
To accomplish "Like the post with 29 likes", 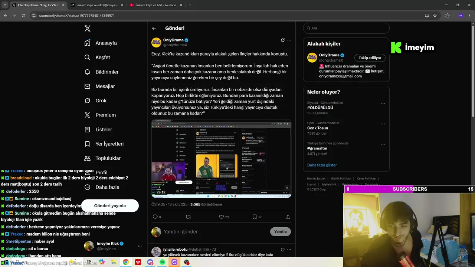I will pyautogui.click(x=221, y=217).
